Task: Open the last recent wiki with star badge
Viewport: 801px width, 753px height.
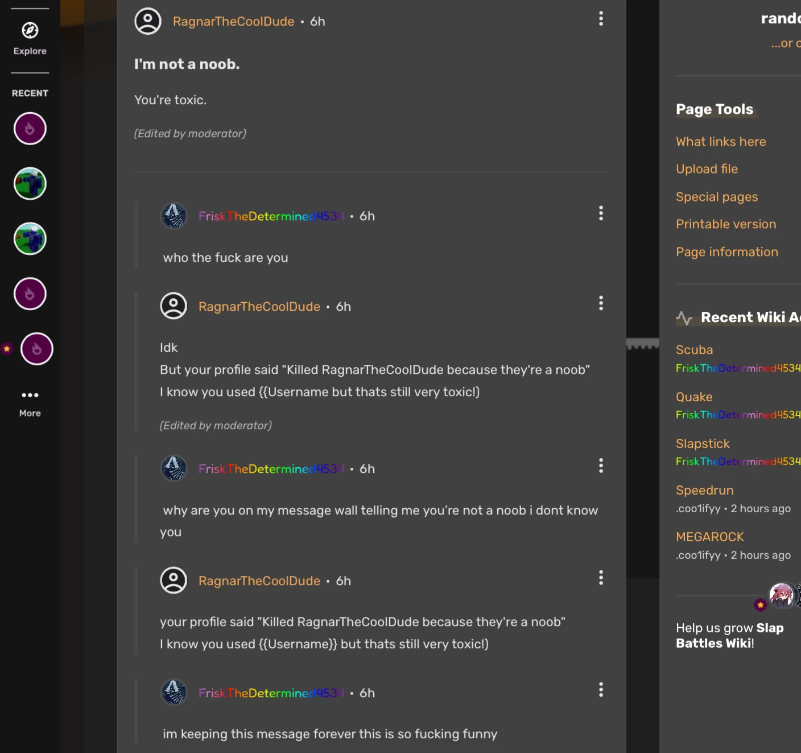Action: 37,349
